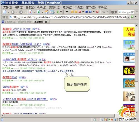Go forward with the Forward arrow icon
Screen dimensions: 139x122
pyautogui.click(x=21, y=12)
